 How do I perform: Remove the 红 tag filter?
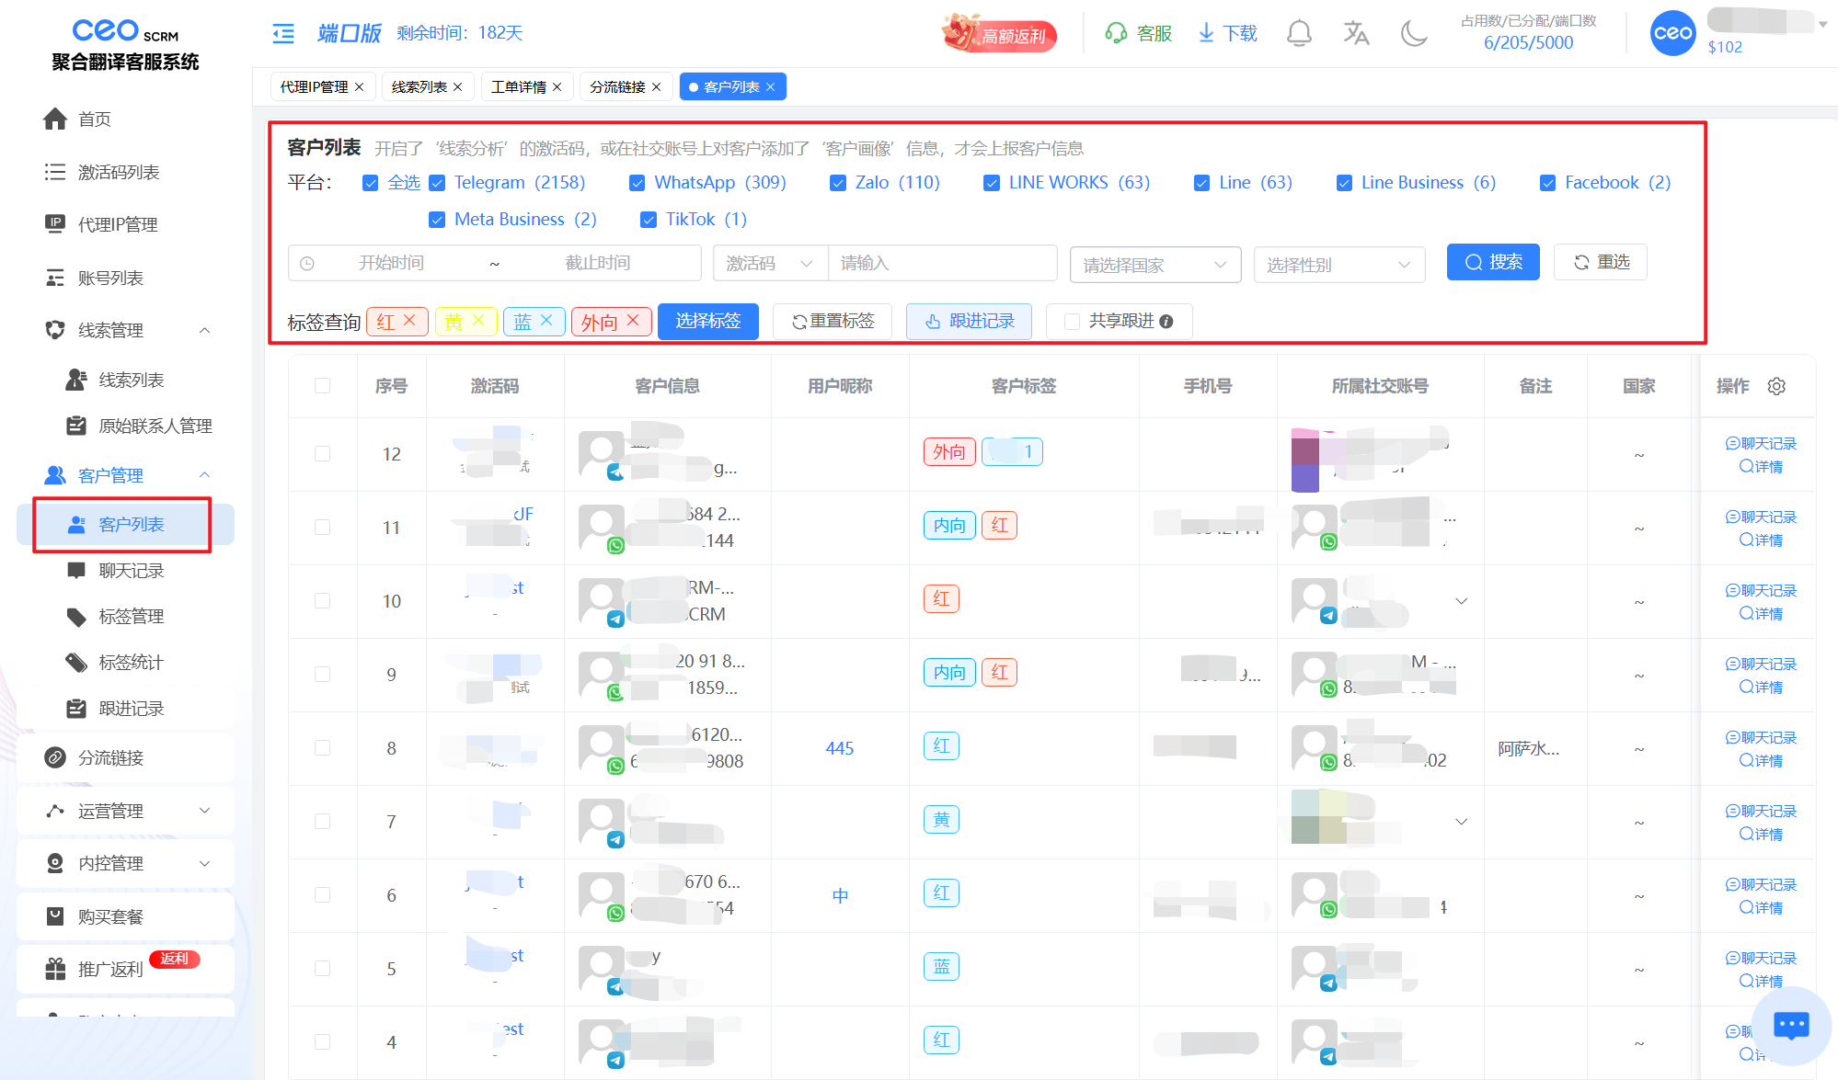410,320
